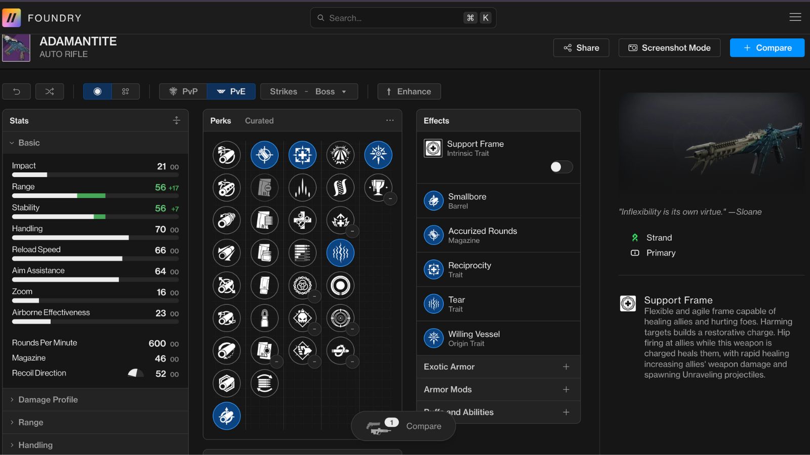This screenshot has width=810, height=455.
Task: Toggle the Support Frame intrinsic trait switch
Action: 561,167
